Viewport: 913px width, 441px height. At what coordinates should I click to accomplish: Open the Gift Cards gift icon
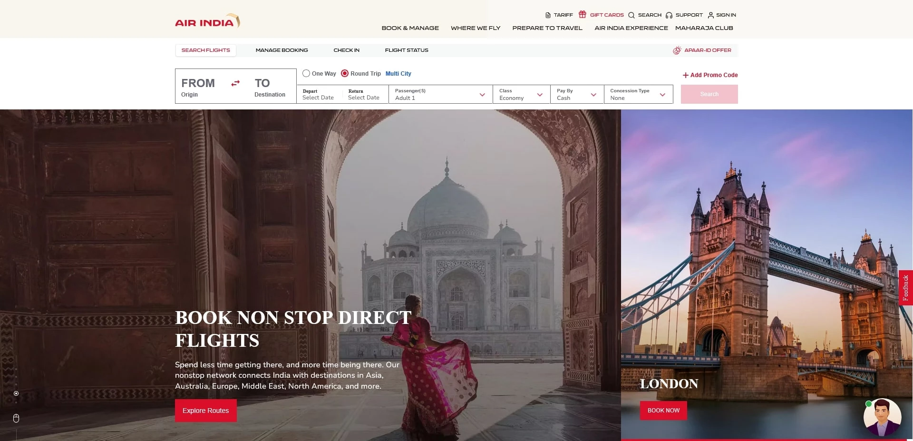tap(582, 14)
